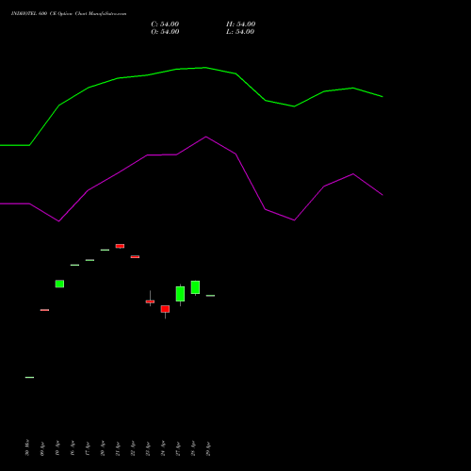Screen dimensions: 471x471
Task: Click the INDHOTEL 600 CE chart title
Action: tap(69, 14)
